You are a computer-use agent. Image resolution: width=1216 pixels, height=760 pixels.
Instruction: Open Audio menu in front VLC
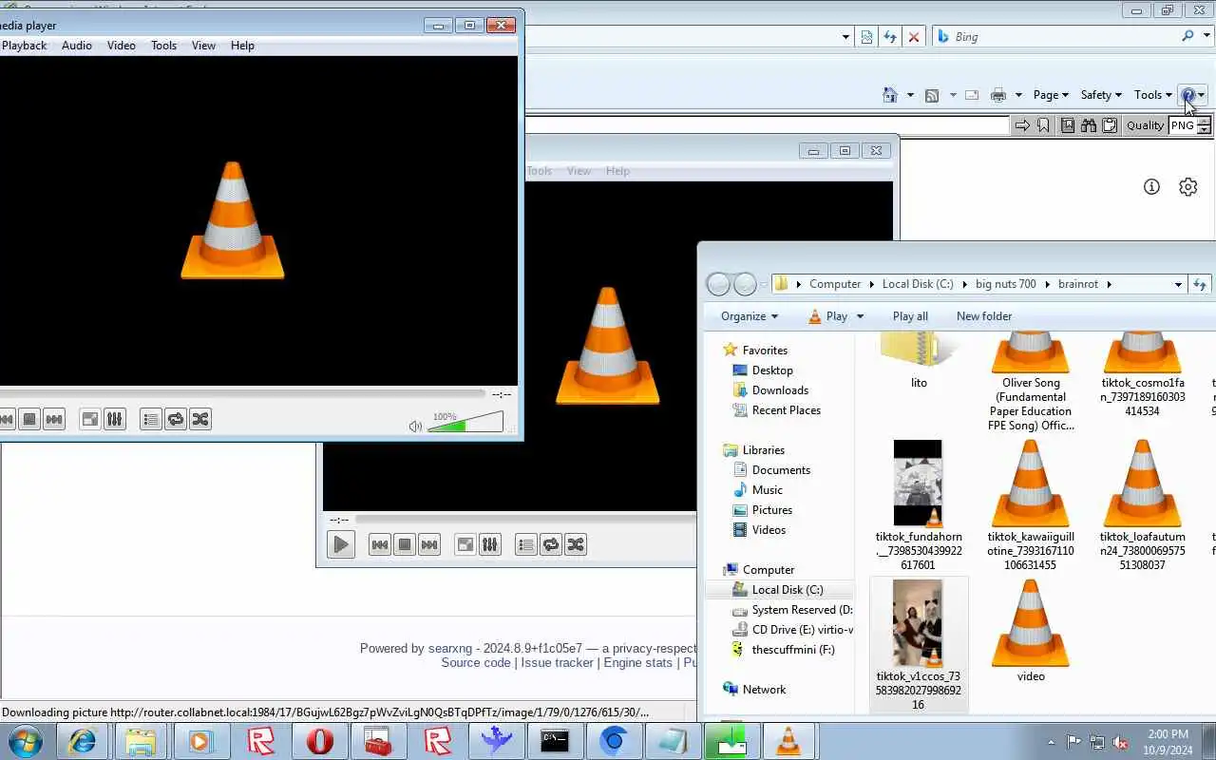(77, 46)
